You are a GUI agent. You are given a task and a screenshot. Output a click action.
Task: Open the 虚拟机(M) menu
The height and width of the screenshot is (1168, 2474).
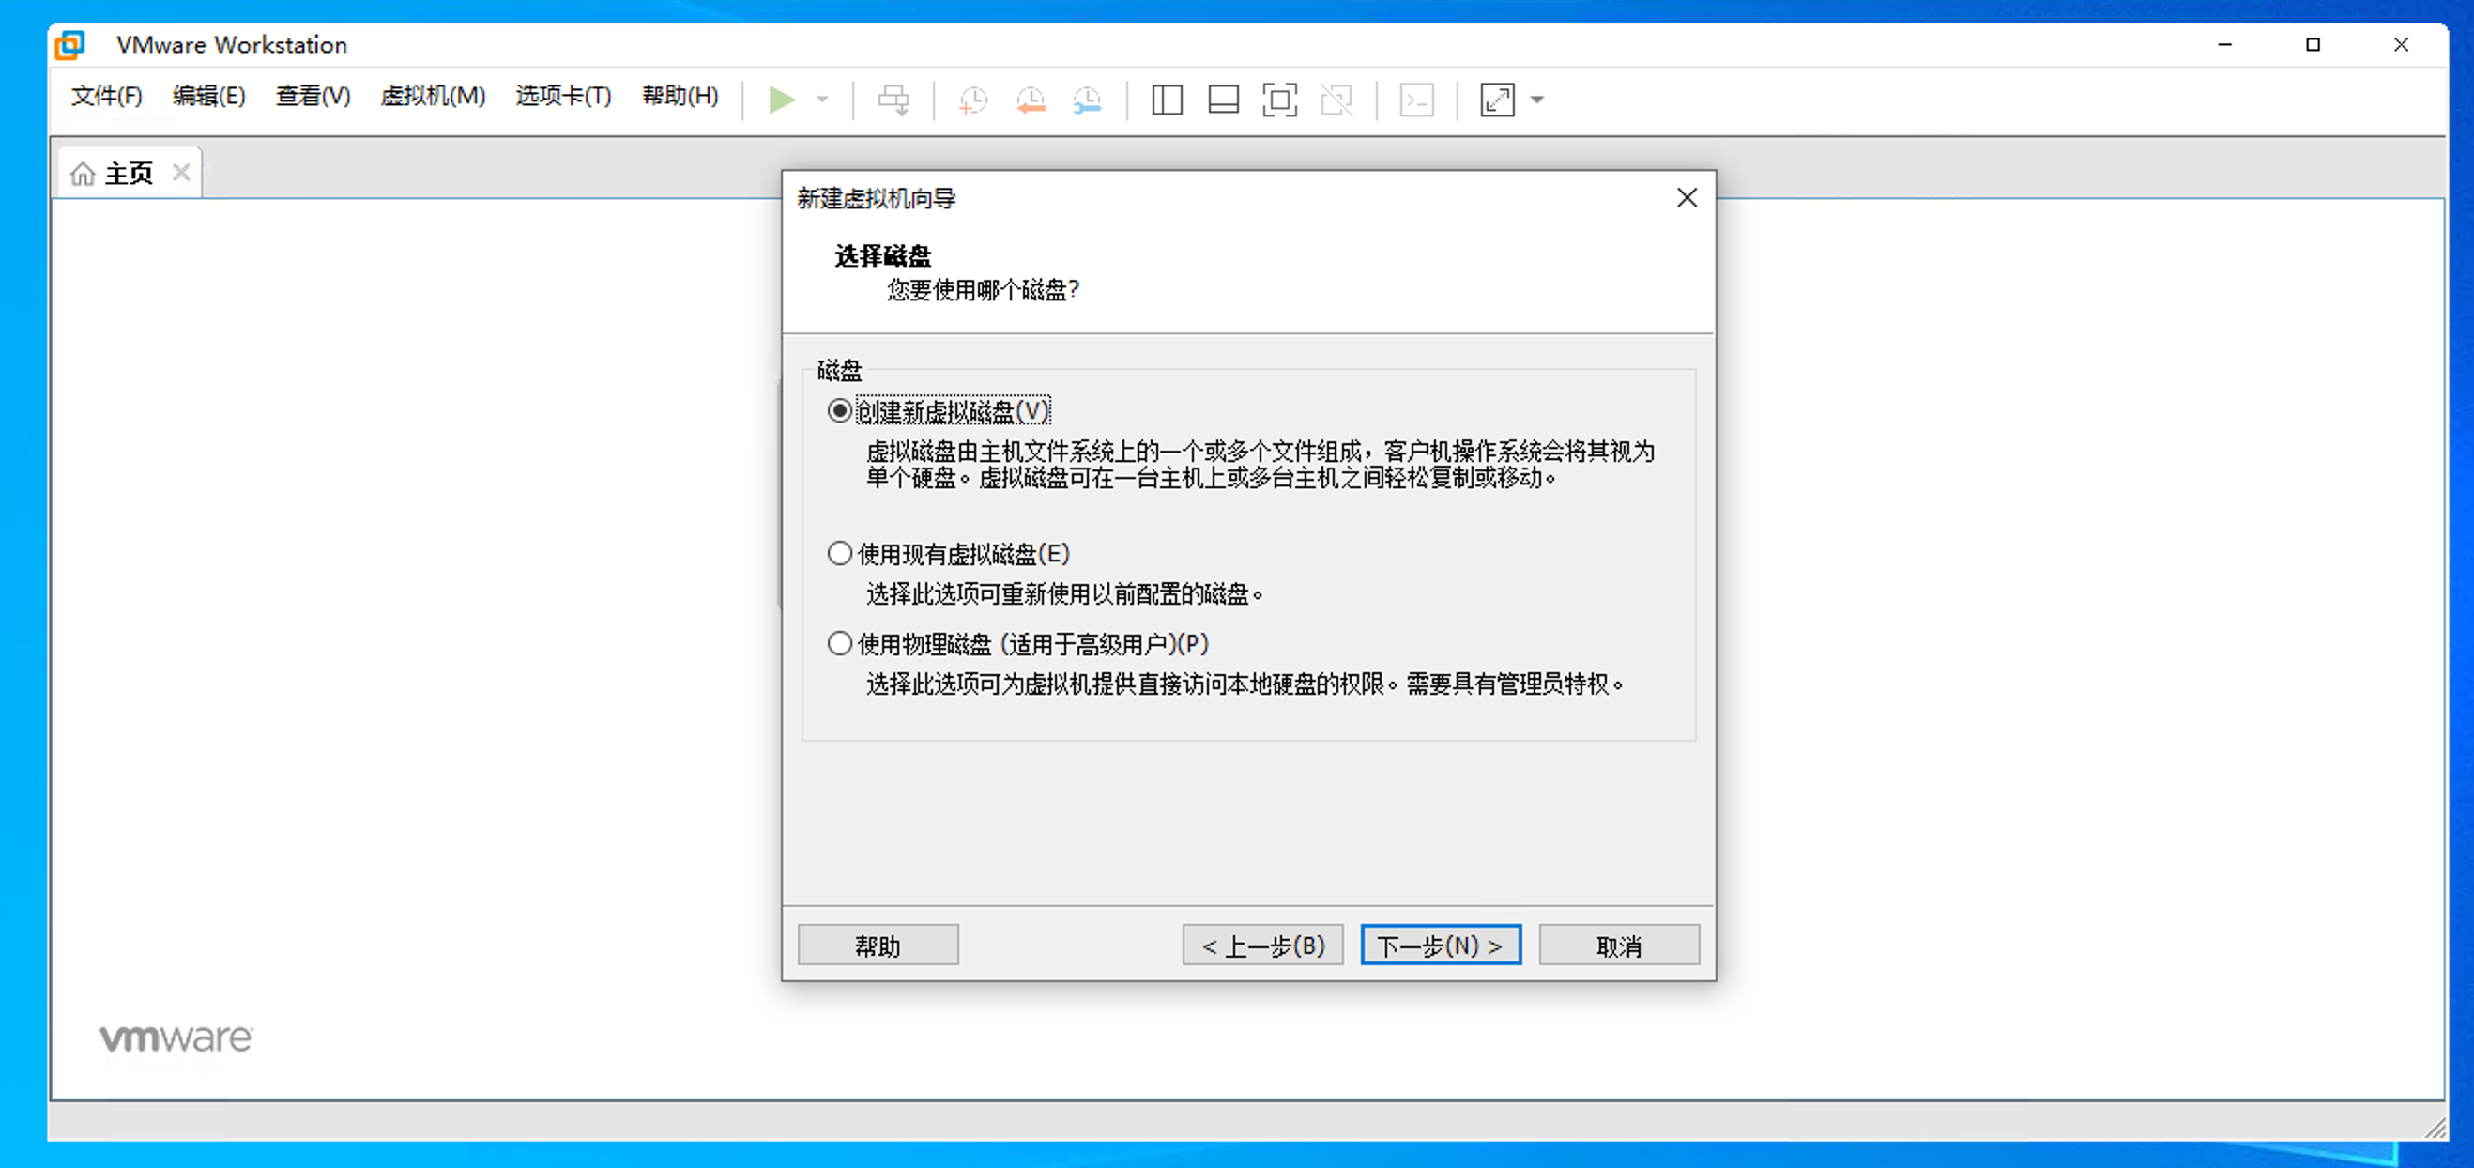[x=432, y=96]
